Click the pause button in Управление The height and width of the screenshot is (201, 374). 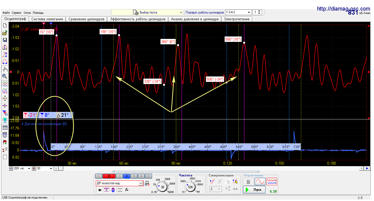248,182
